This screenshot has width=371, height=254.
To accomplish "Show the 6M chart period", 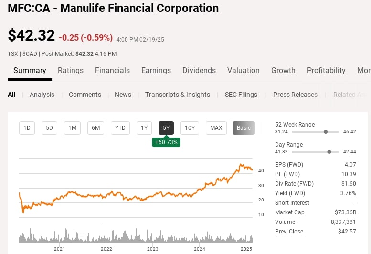I will [95, 128].
